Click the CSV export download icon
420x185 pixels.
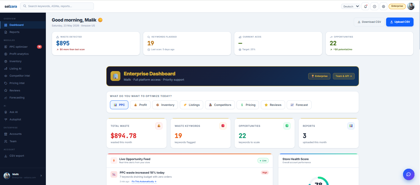pos(6,156)
